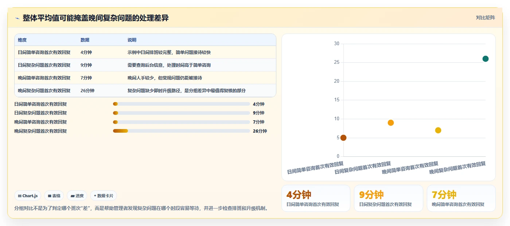
Task: Click x-axis label 晚间简单咨询首次有效回复
Action: 410,168
